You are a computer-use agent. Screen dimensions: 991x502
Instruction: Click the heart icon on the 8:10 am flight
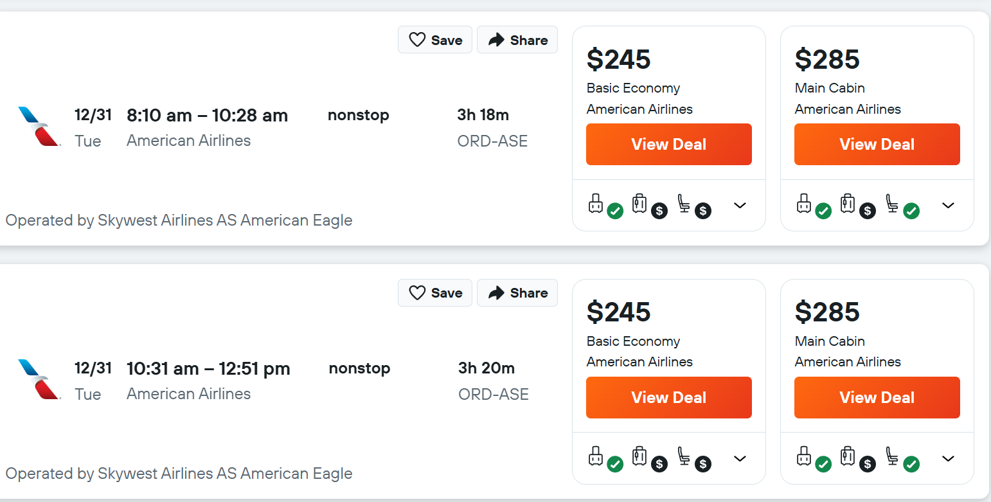click(418, 40)
